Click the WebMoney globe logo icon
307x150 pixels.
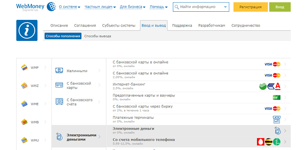point(52,7)
